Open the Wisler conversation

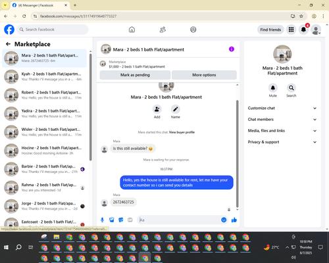(x=44, y=132)
